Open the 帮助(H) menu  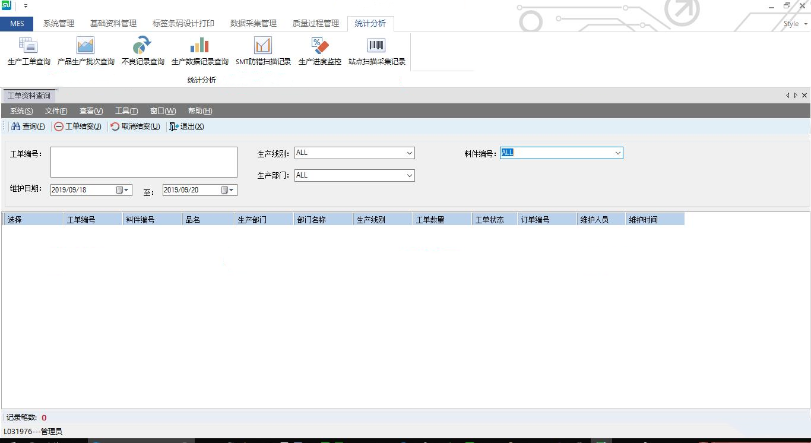pyautogui.click(x=200, y=111)
